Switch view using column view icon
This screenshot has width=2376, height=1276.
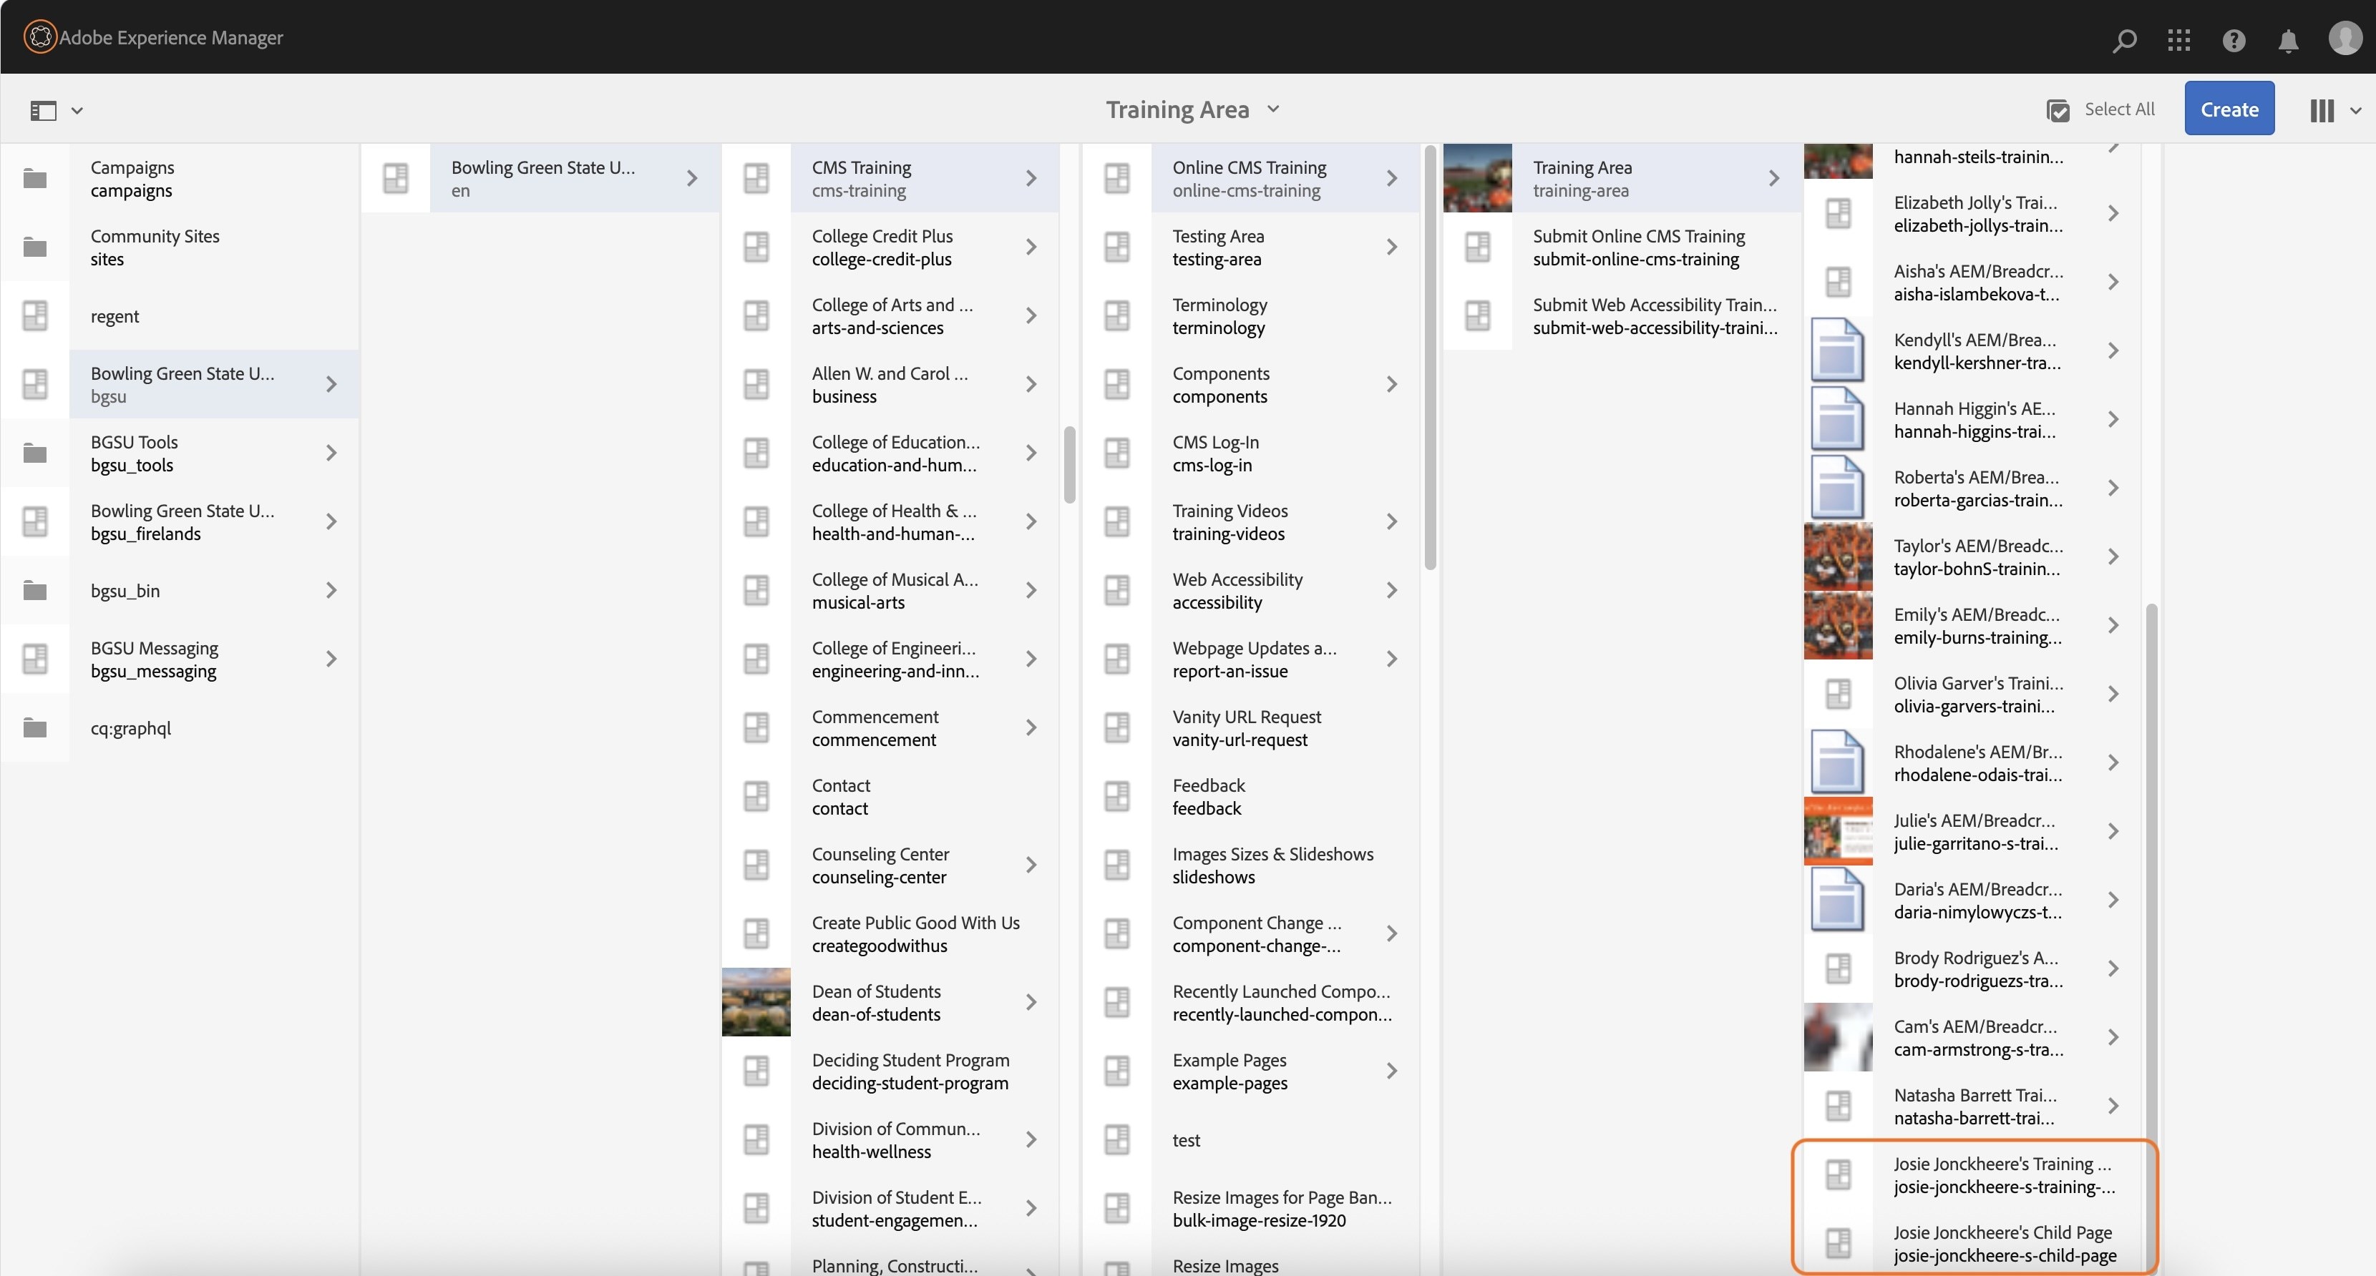pyautogui.click(x=2322, y=111)
